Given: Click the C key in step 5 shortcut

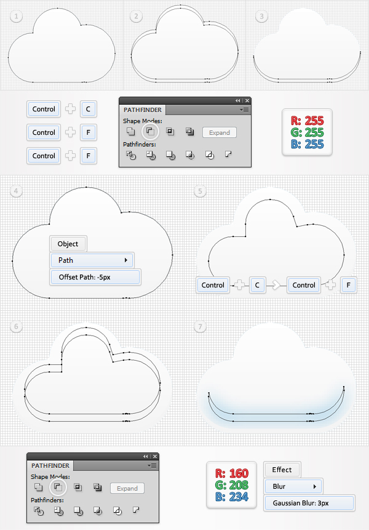Looking at the screenshot, I should coord(257,285).
